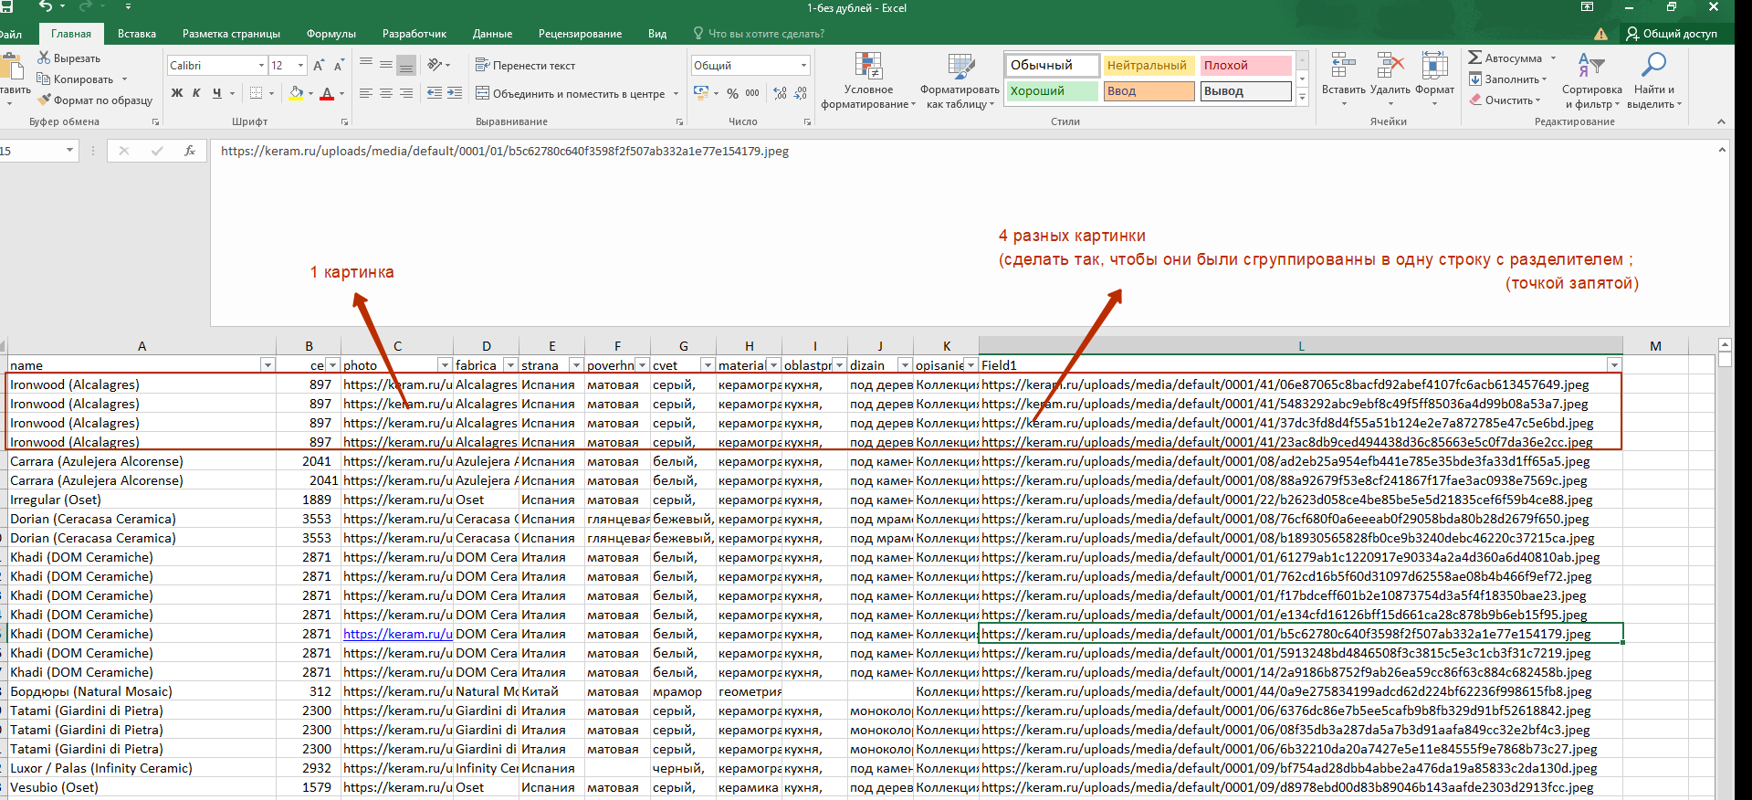This screenshot has width=1752, height=800.
Task: Activate the Формат по образцу format painter
Action: click(44, 100)
